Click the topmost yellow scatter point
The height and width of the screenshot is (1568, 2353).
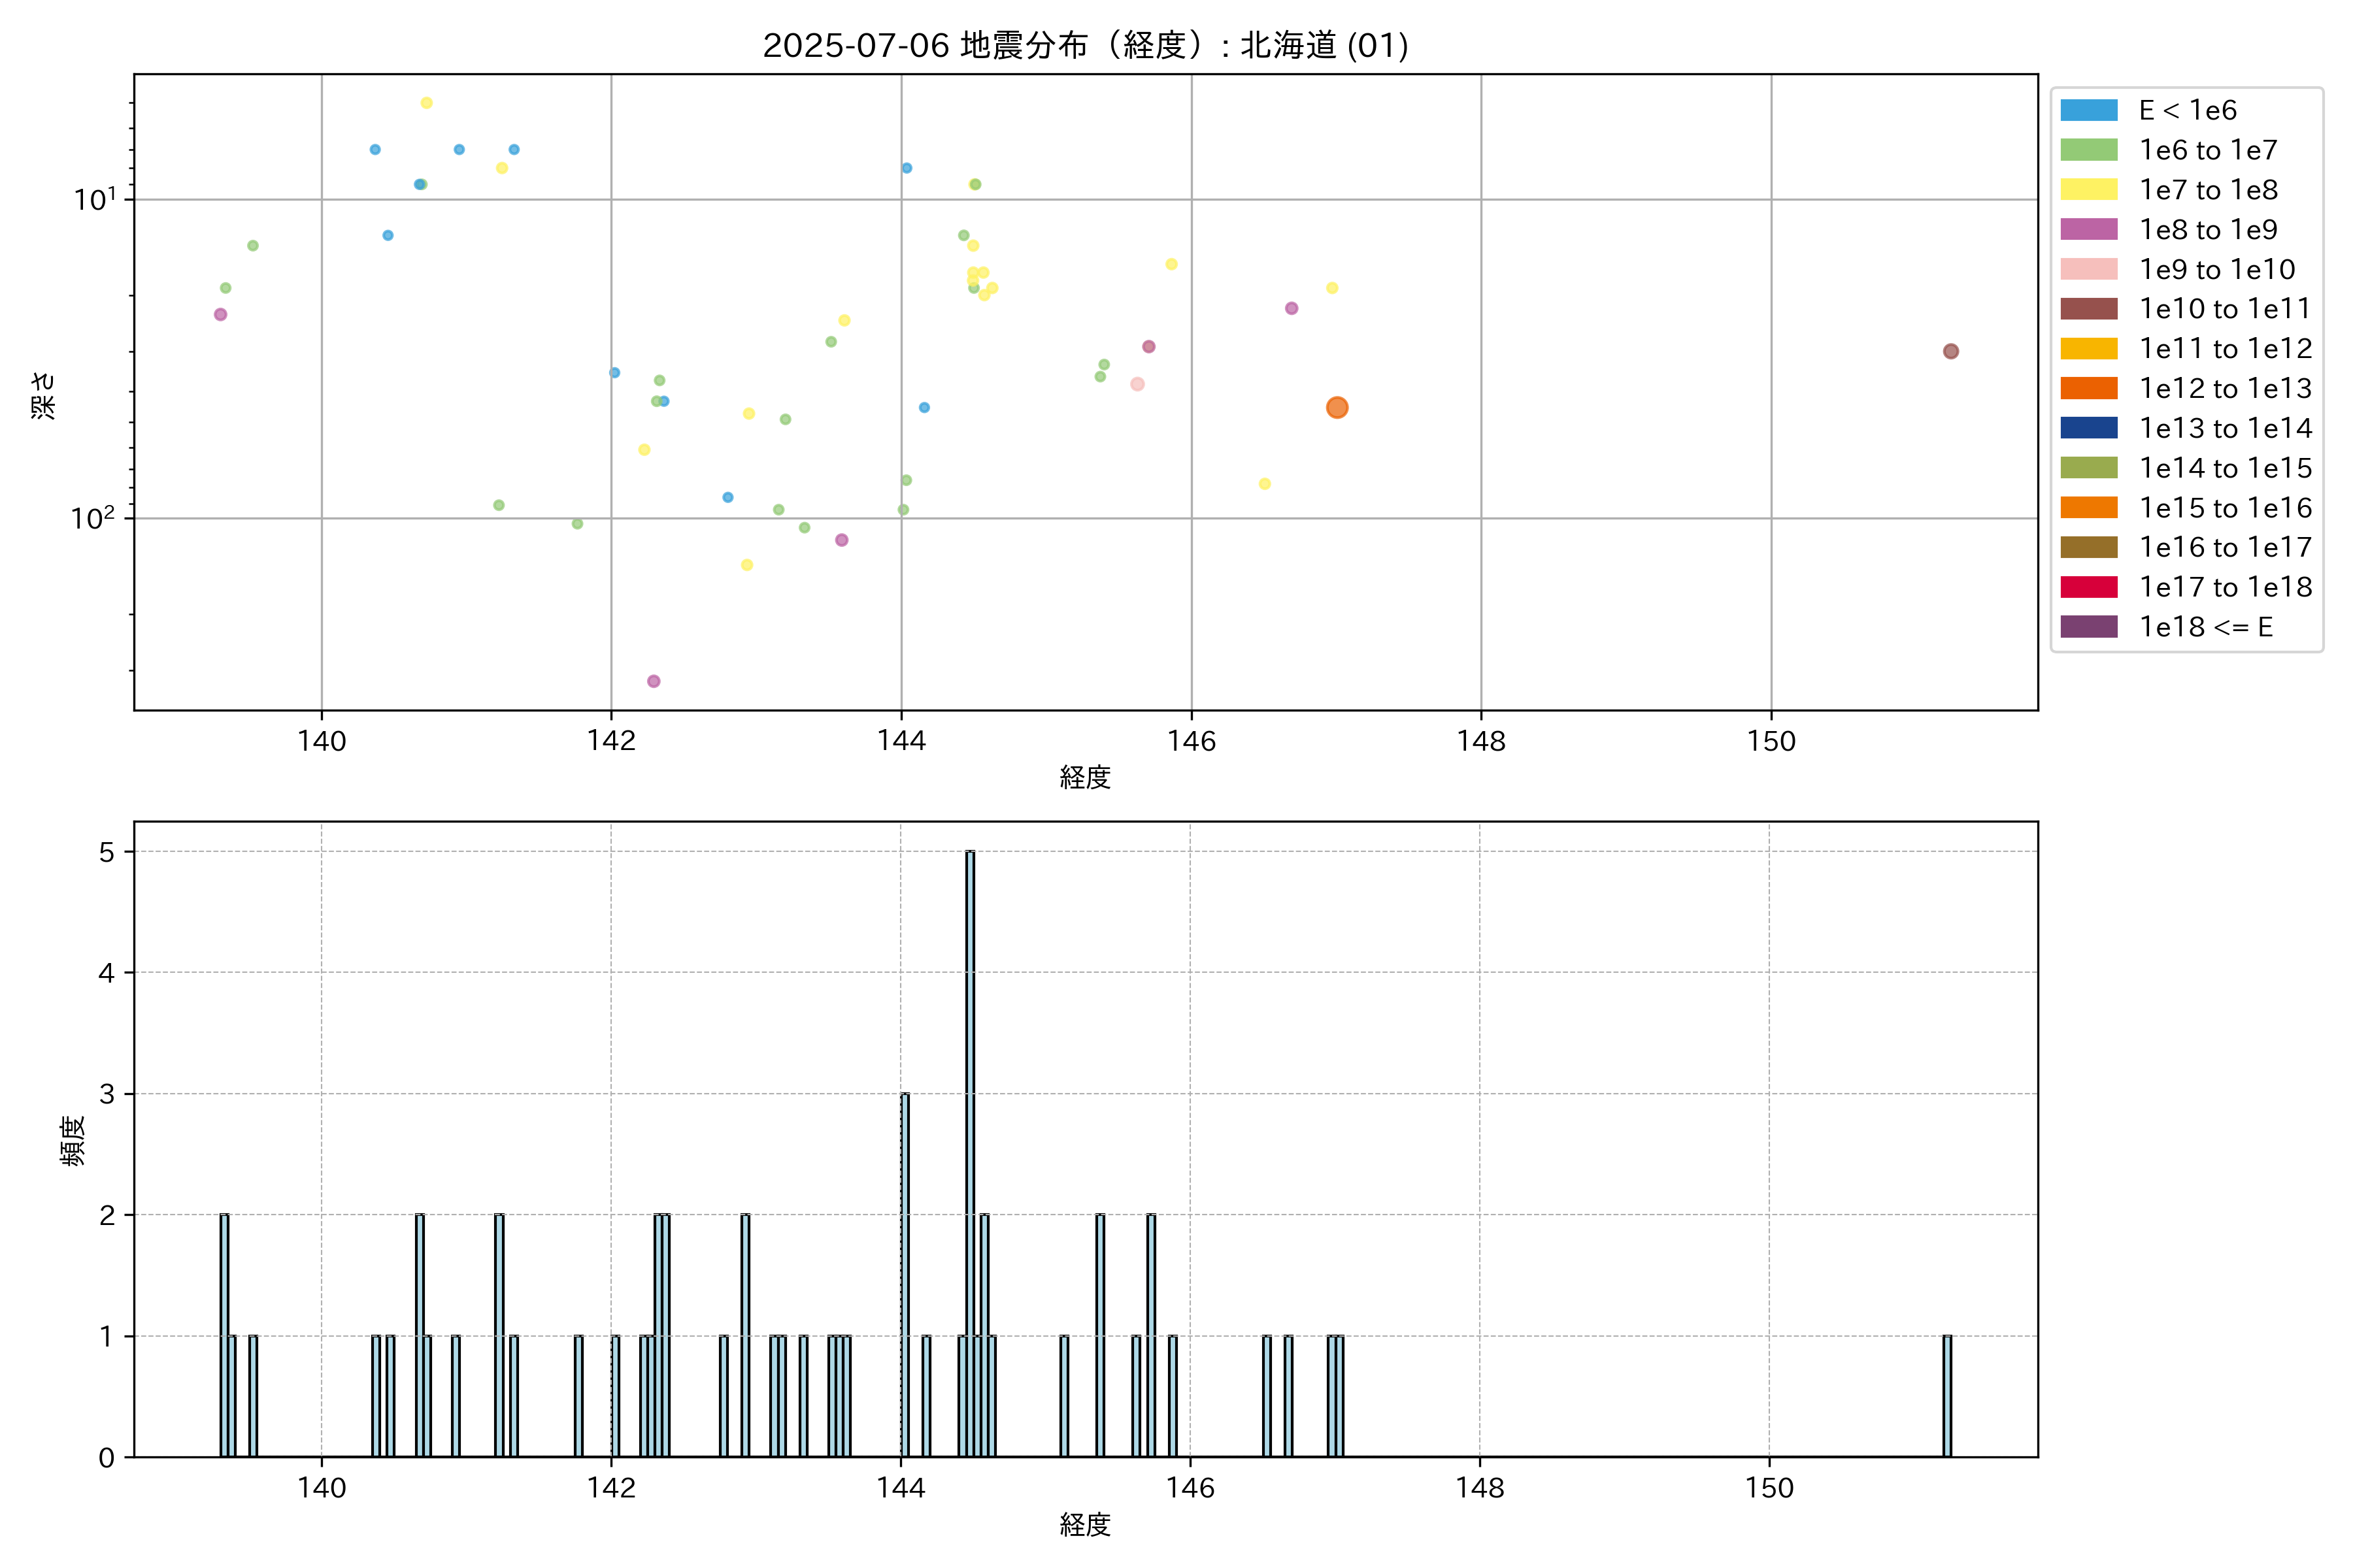click(426, 103)
